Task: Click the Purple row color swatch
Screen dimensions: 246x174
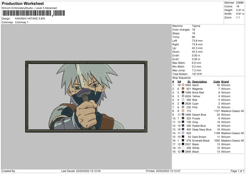Action: tap(183, 118)
